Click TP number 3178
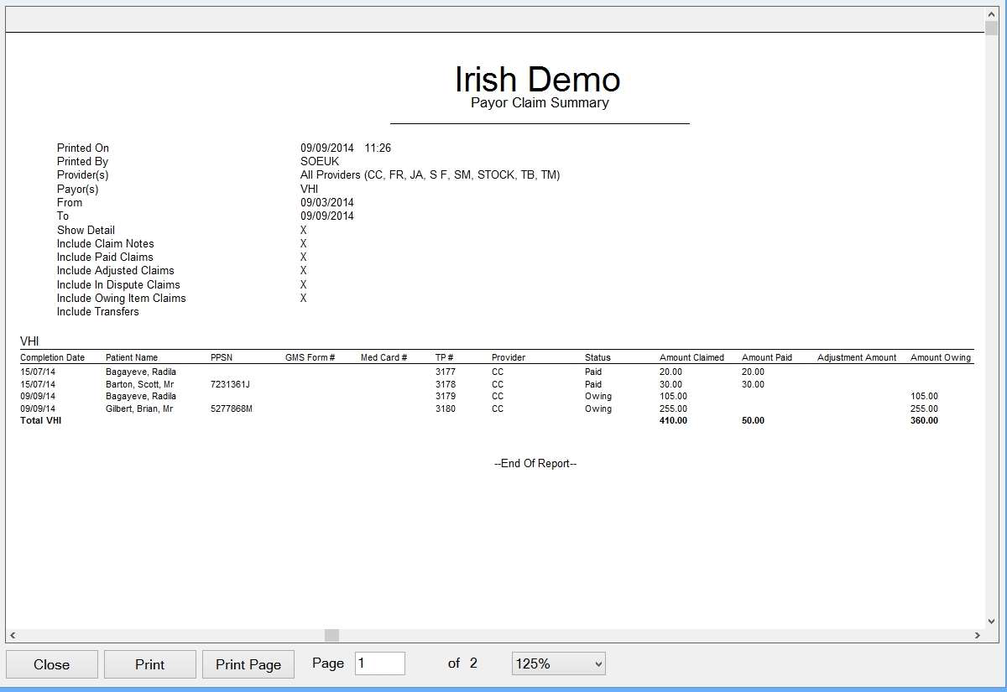Image resolution: width=1007 pixels, height=692 pixels. [445, 384]
